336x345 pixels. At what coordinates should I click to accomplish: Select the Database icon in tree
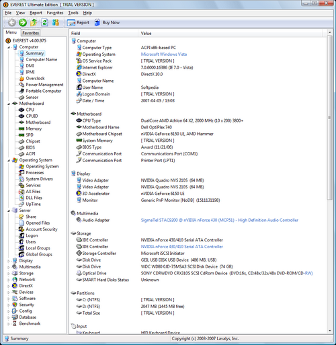(15, 317)
